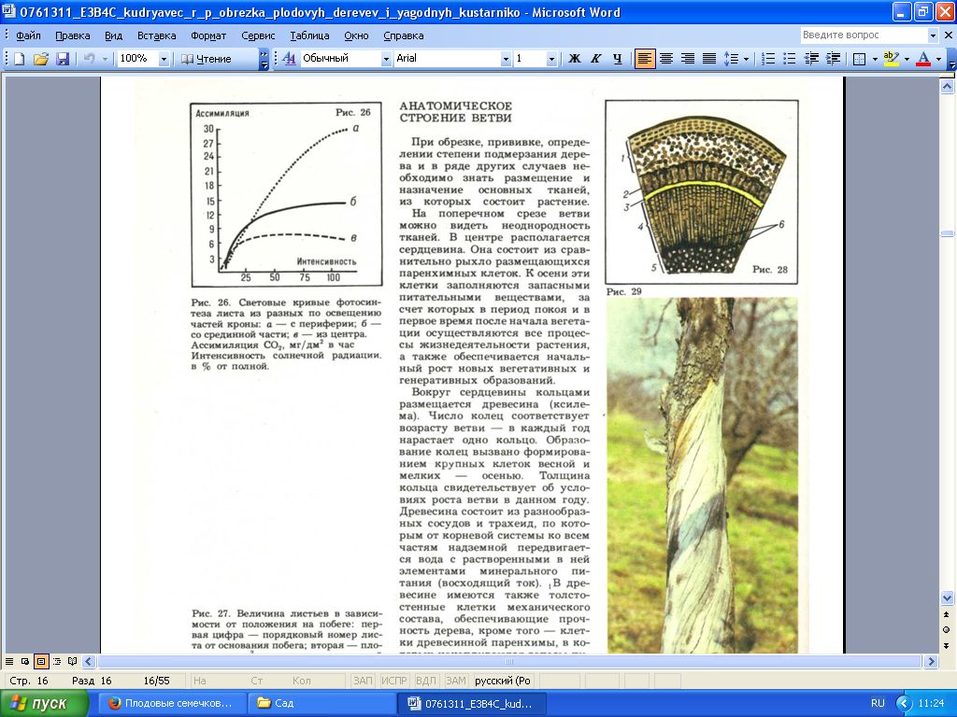Screen dimensions: 957x717
Task: Expand the Обычный style dropdown
Action: [385, 58]
